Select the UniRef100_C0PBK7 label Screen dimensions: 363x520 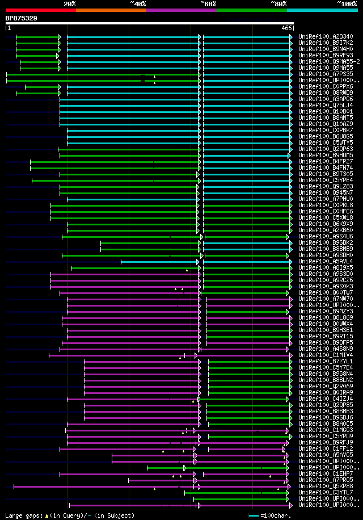click(x=326, y=131)
